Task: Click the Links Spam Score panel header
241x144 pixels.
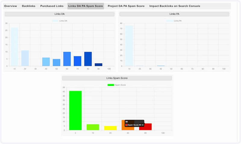Action: coord(117,78)
